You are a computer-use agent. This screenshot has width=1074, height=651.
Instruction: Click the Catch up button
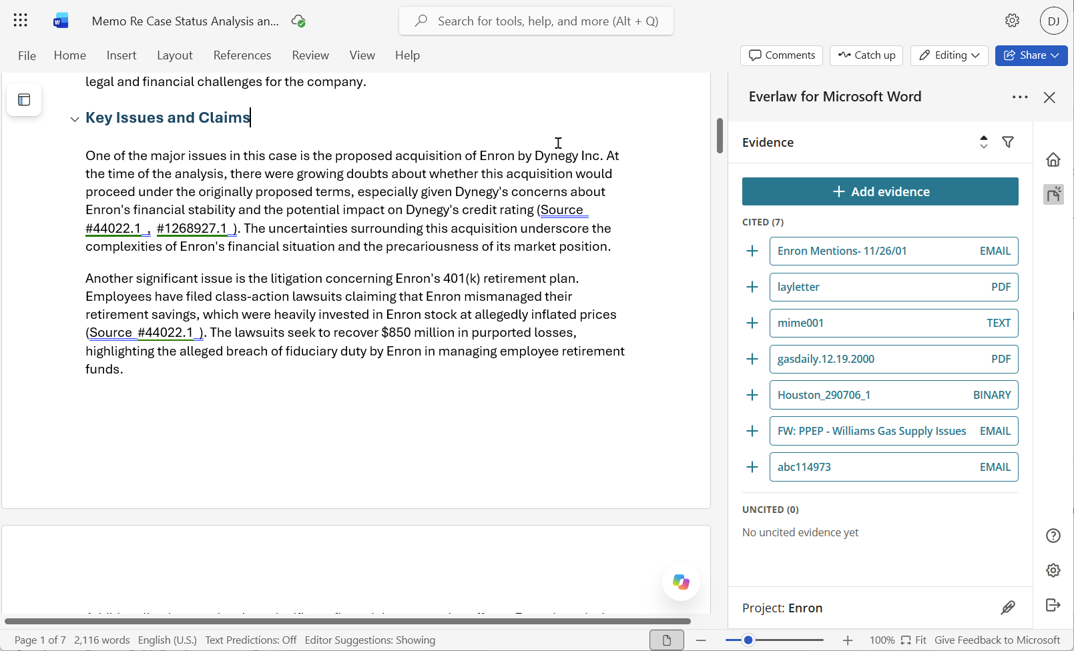[866, 55]
